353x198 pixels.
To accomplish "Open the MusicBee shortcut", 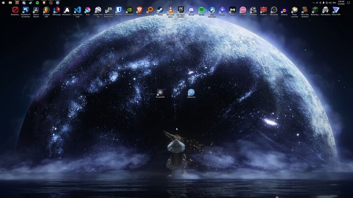I will click(x=253, y=11).
